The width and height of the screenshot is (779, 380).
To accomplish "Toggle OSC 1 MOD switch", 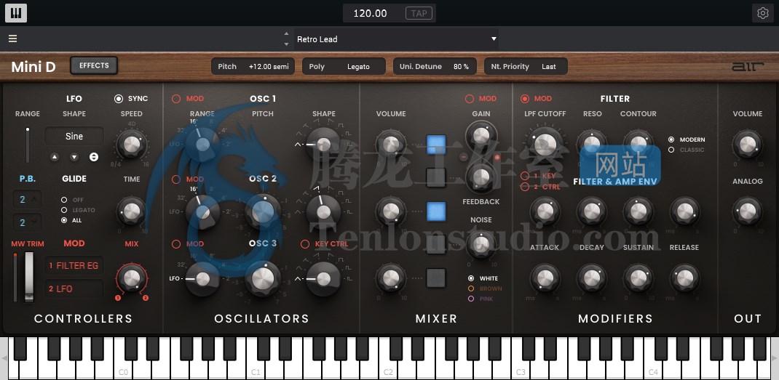I will click(x=176, y=99).
